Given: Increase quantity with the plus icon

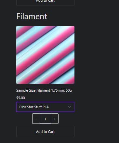Looking at the screenshot, I should (x=55, y=119).
